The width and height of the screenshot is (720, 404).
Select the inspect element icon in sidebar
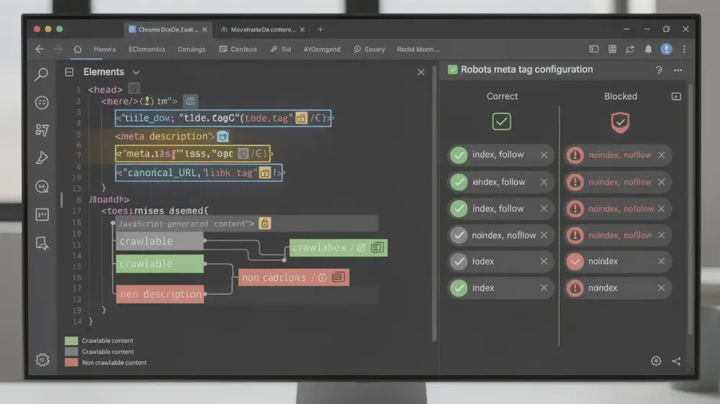tap(42, 243)
